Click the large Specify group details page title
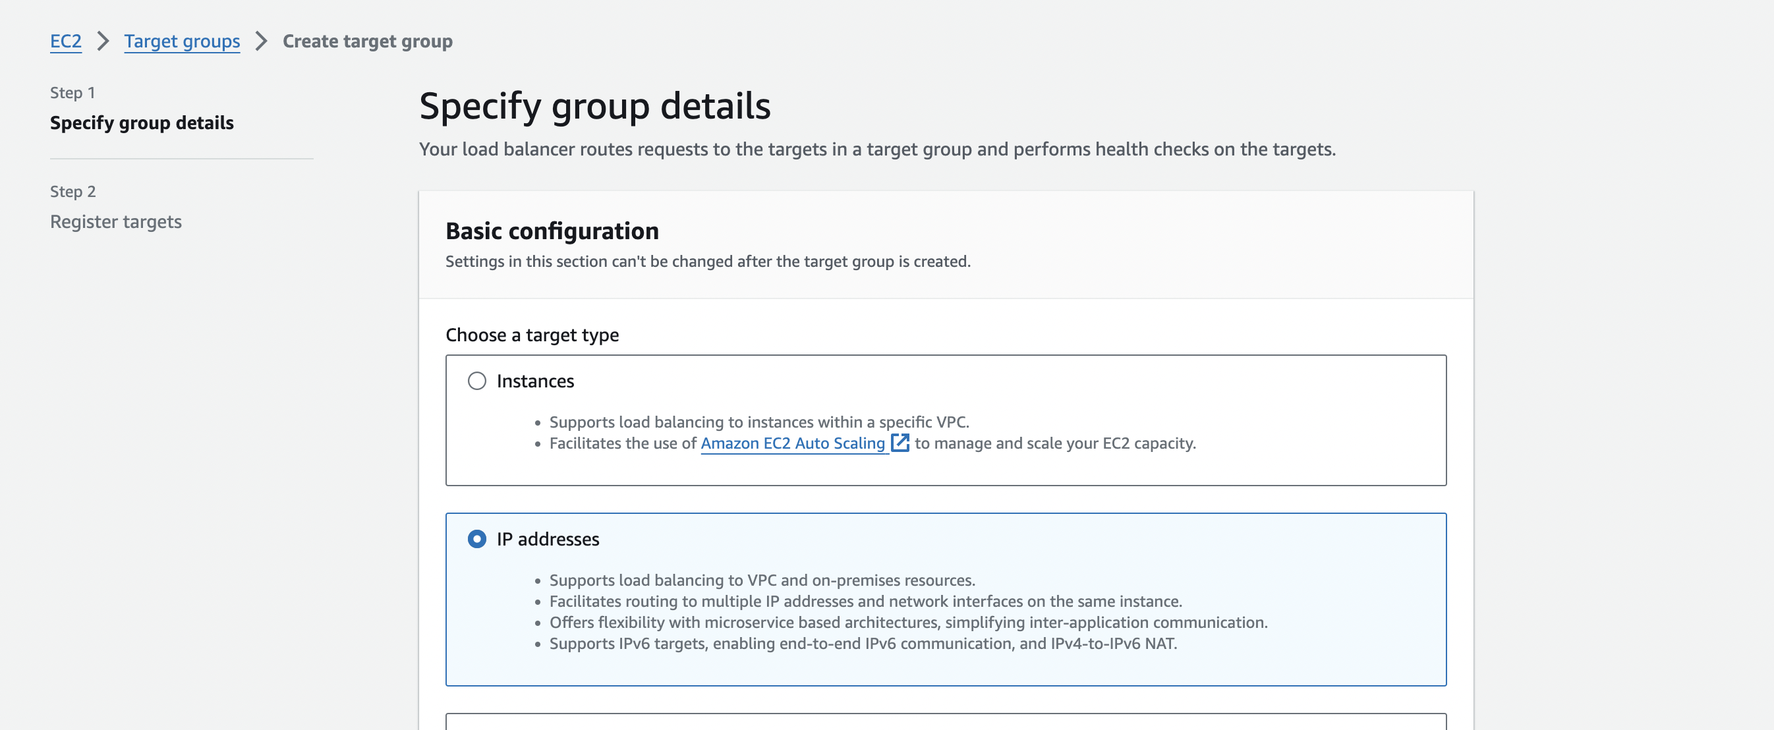Viewport: 1774px width, 730px height. [594, 106]
